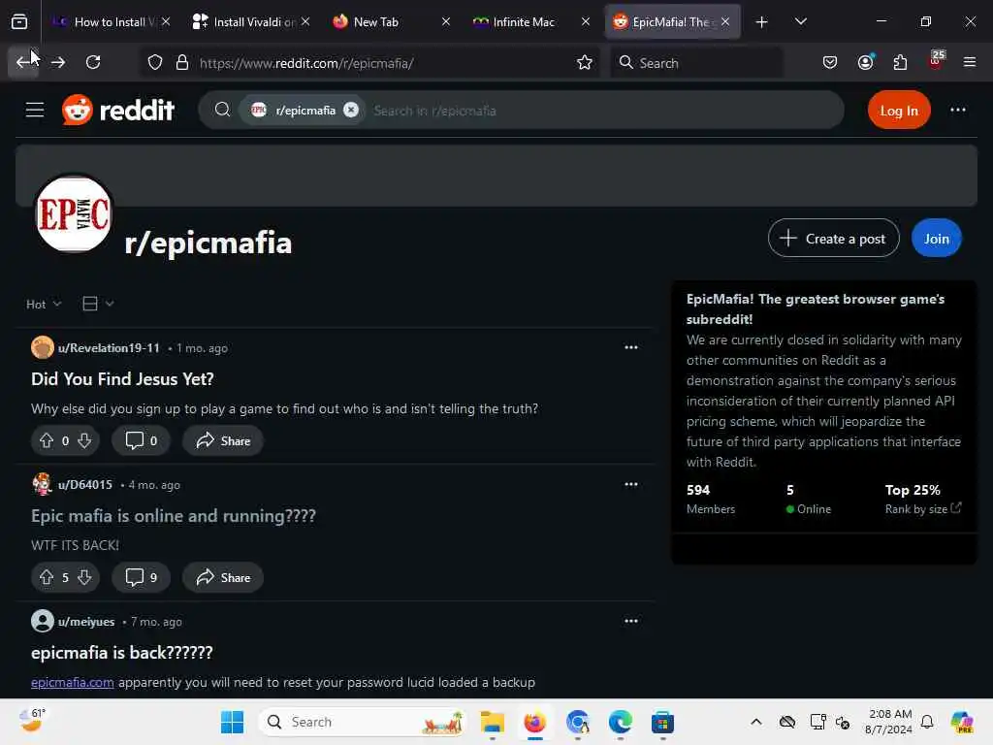Click the Reddit search magnifier icon
This screenshot has height=745, width=993.
pyautogui.click(x=222, y=111)
